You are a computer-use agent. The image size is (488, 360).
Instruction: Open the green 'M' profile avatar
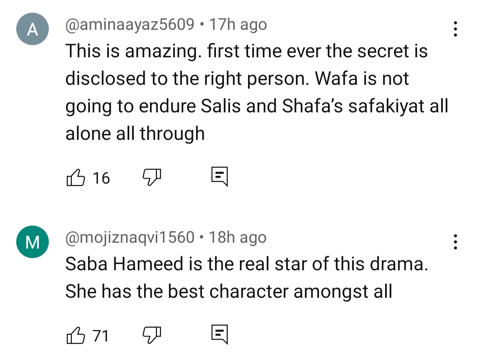(32, 243)
